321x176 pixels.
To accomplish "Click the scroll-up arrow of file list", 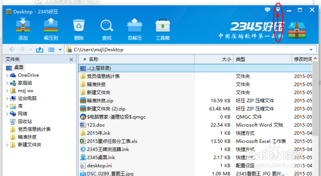I will 315,59.
